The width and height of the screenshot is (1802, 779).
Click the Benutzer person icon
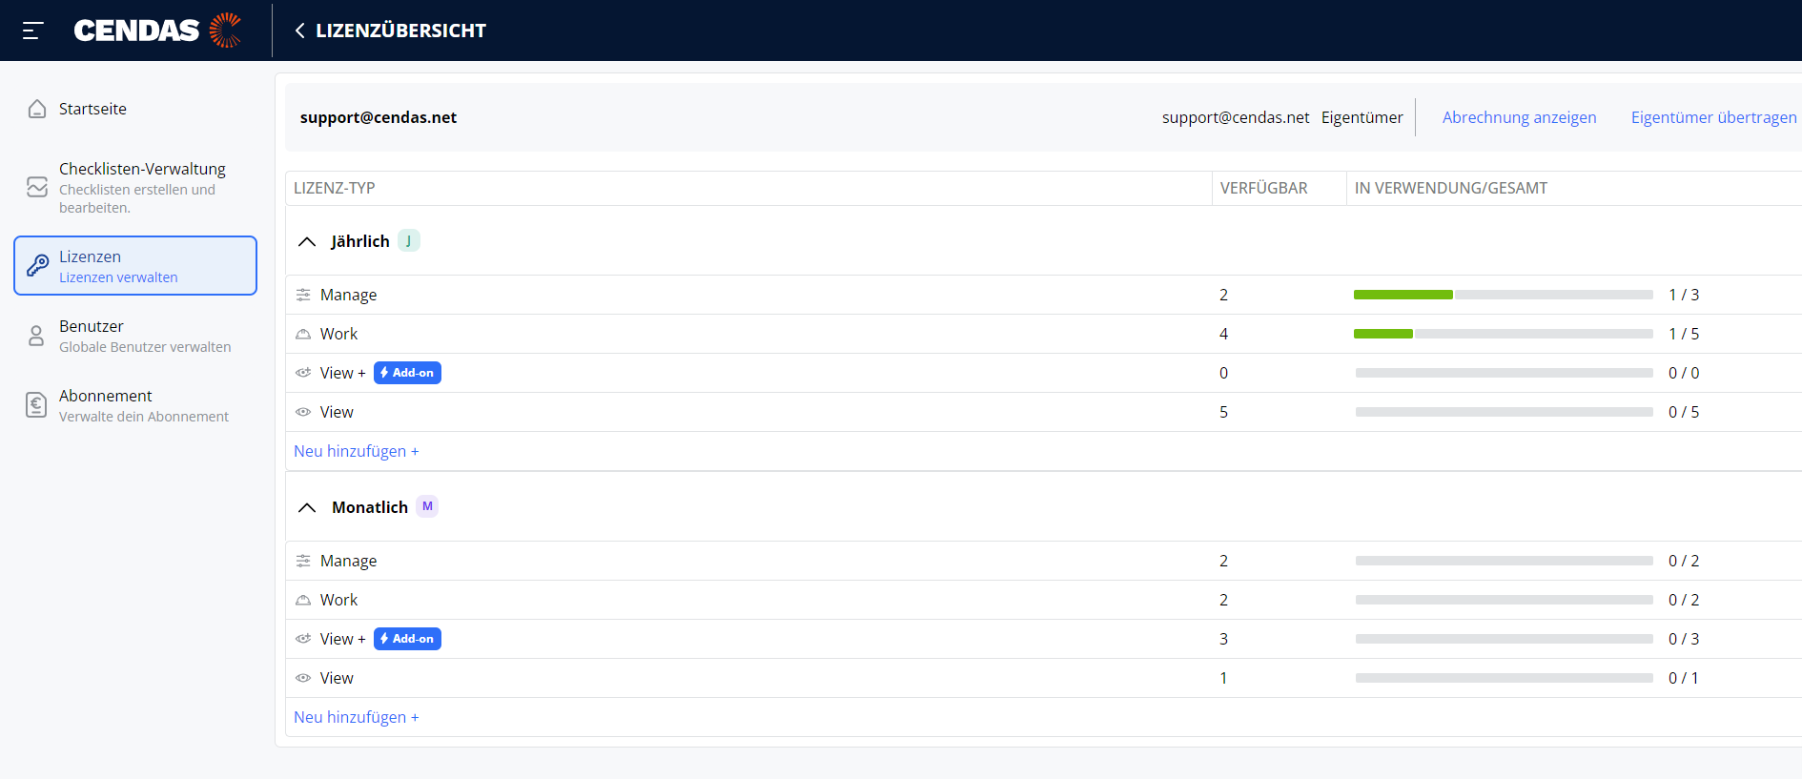36,336
